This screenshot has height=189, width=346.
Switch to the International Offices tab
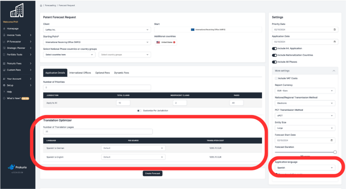[80, 73]
